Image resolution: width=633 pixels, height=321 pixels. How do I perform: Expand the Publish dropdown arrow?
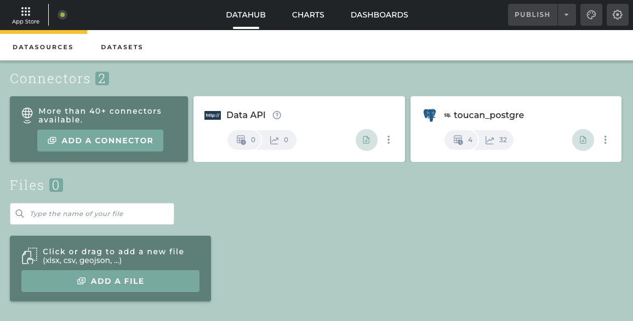click(567, 15)
